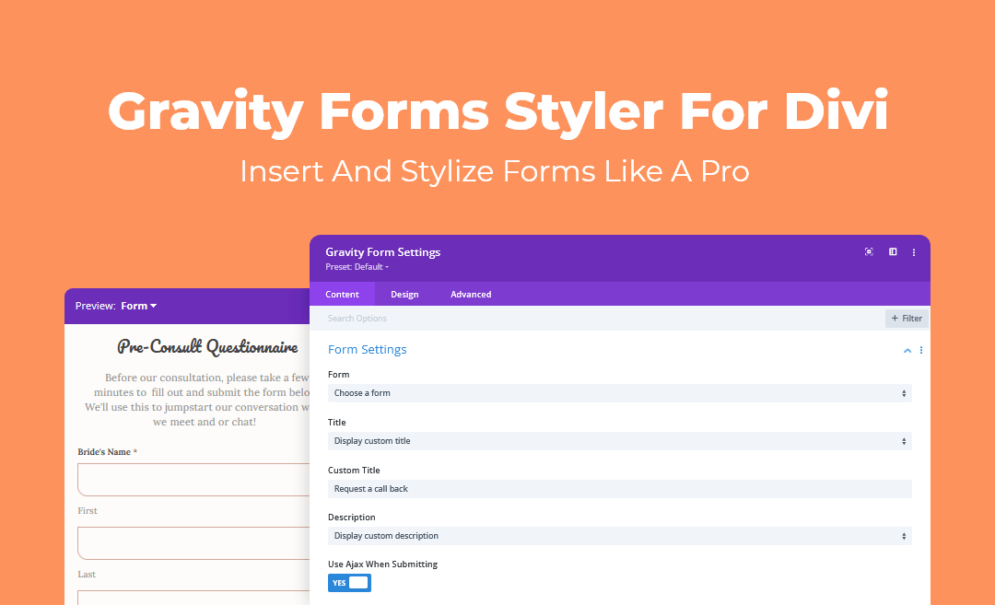
Task: Click the Filter button above settings list
Action: 906,318
